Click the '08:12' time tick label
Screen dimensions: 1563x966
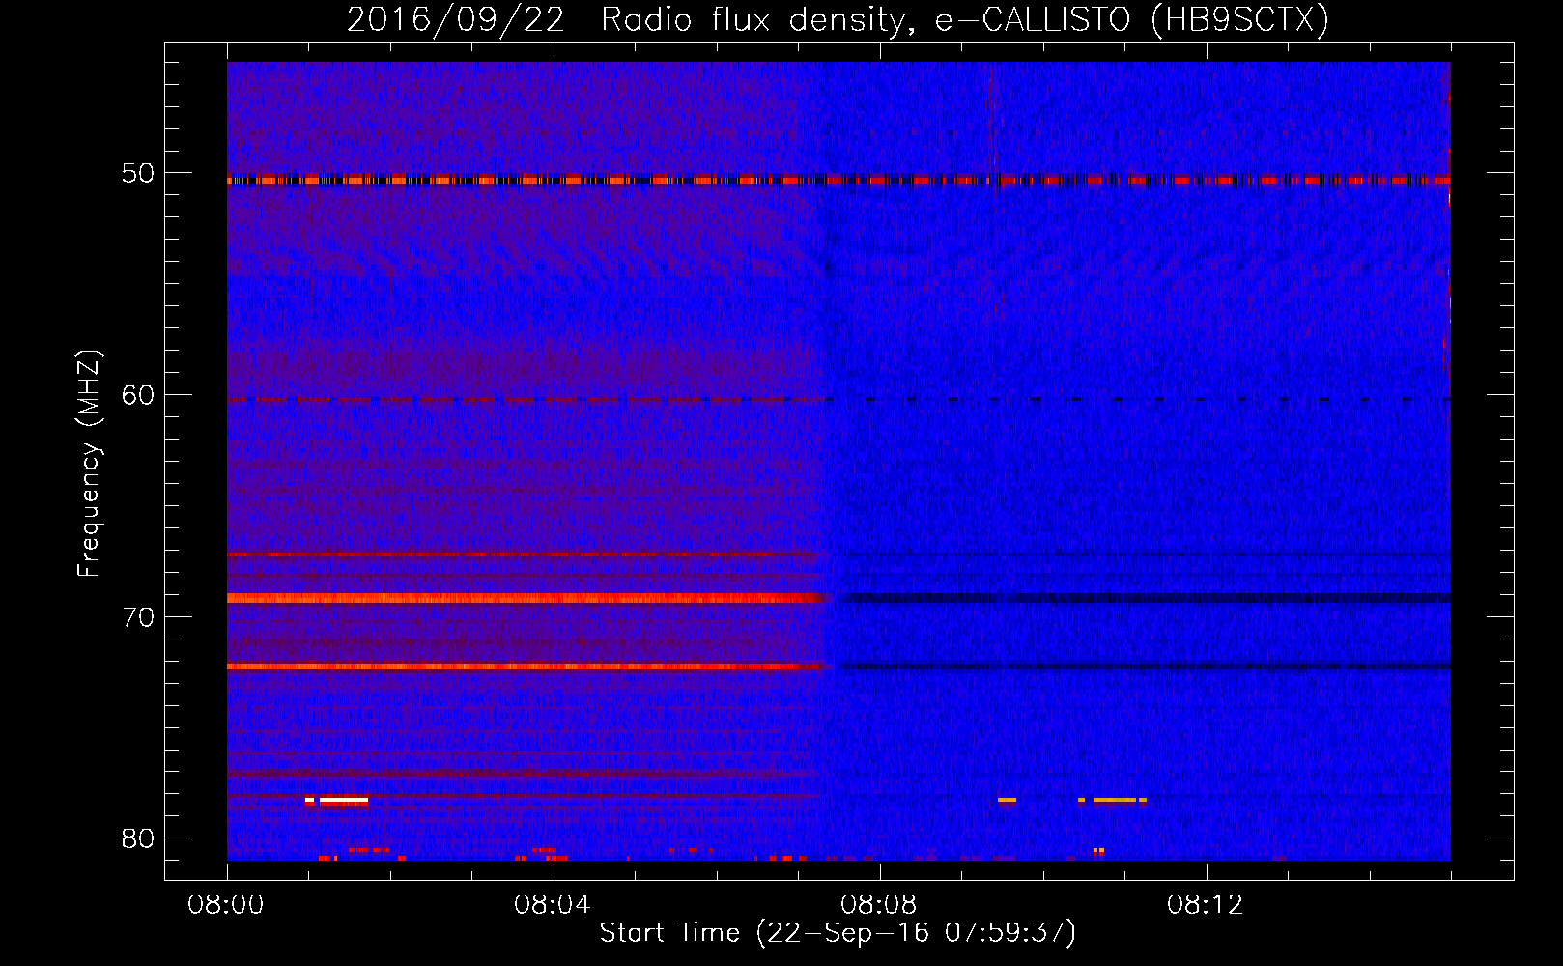click(1205, 905)
